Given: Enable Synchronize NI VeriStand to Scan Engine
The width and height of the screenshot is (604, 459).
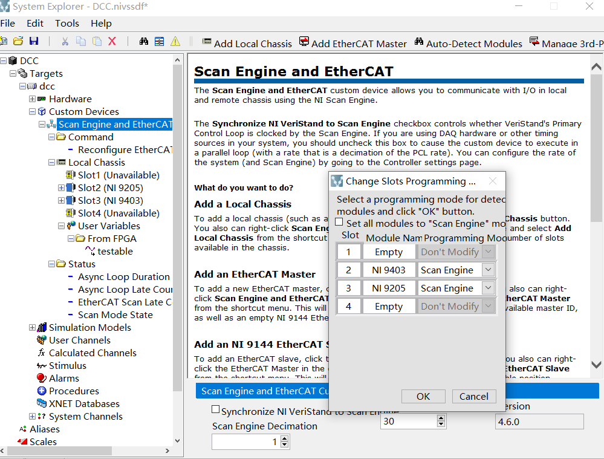Looking at the screenshot, I should tap(215, 409).
